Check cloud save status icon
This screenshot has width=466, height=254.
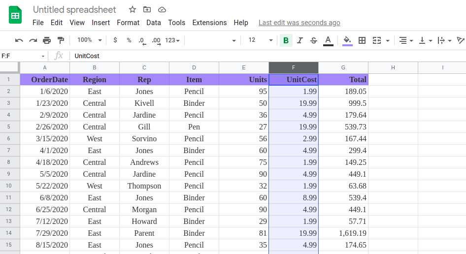point(162,10)
